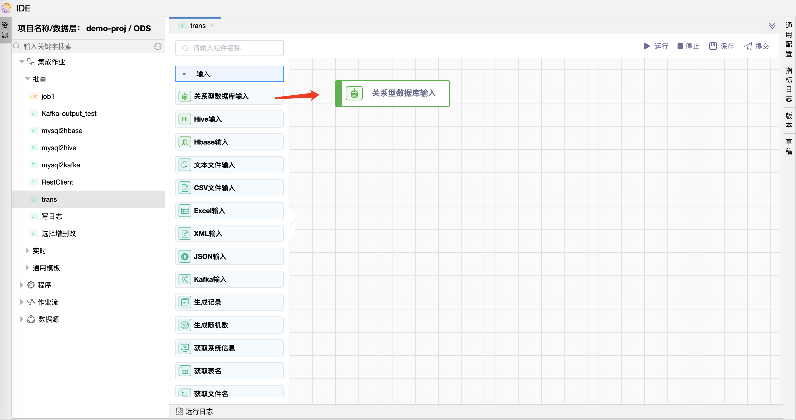Select the Hive输入 component icon
Screen dimensions: 796x420
click(x=185, y=119)
